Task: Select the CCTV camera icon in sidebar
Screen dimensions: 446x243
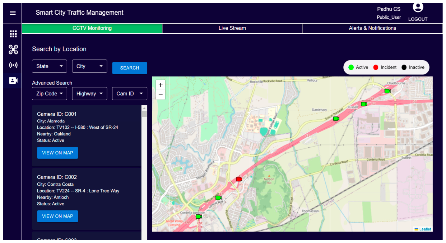Action: coord(13,80)
